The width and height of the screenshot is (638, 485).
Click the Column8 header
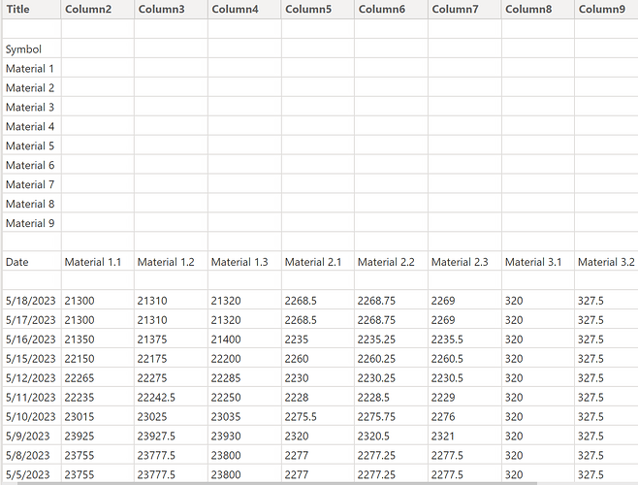(538, 9)
